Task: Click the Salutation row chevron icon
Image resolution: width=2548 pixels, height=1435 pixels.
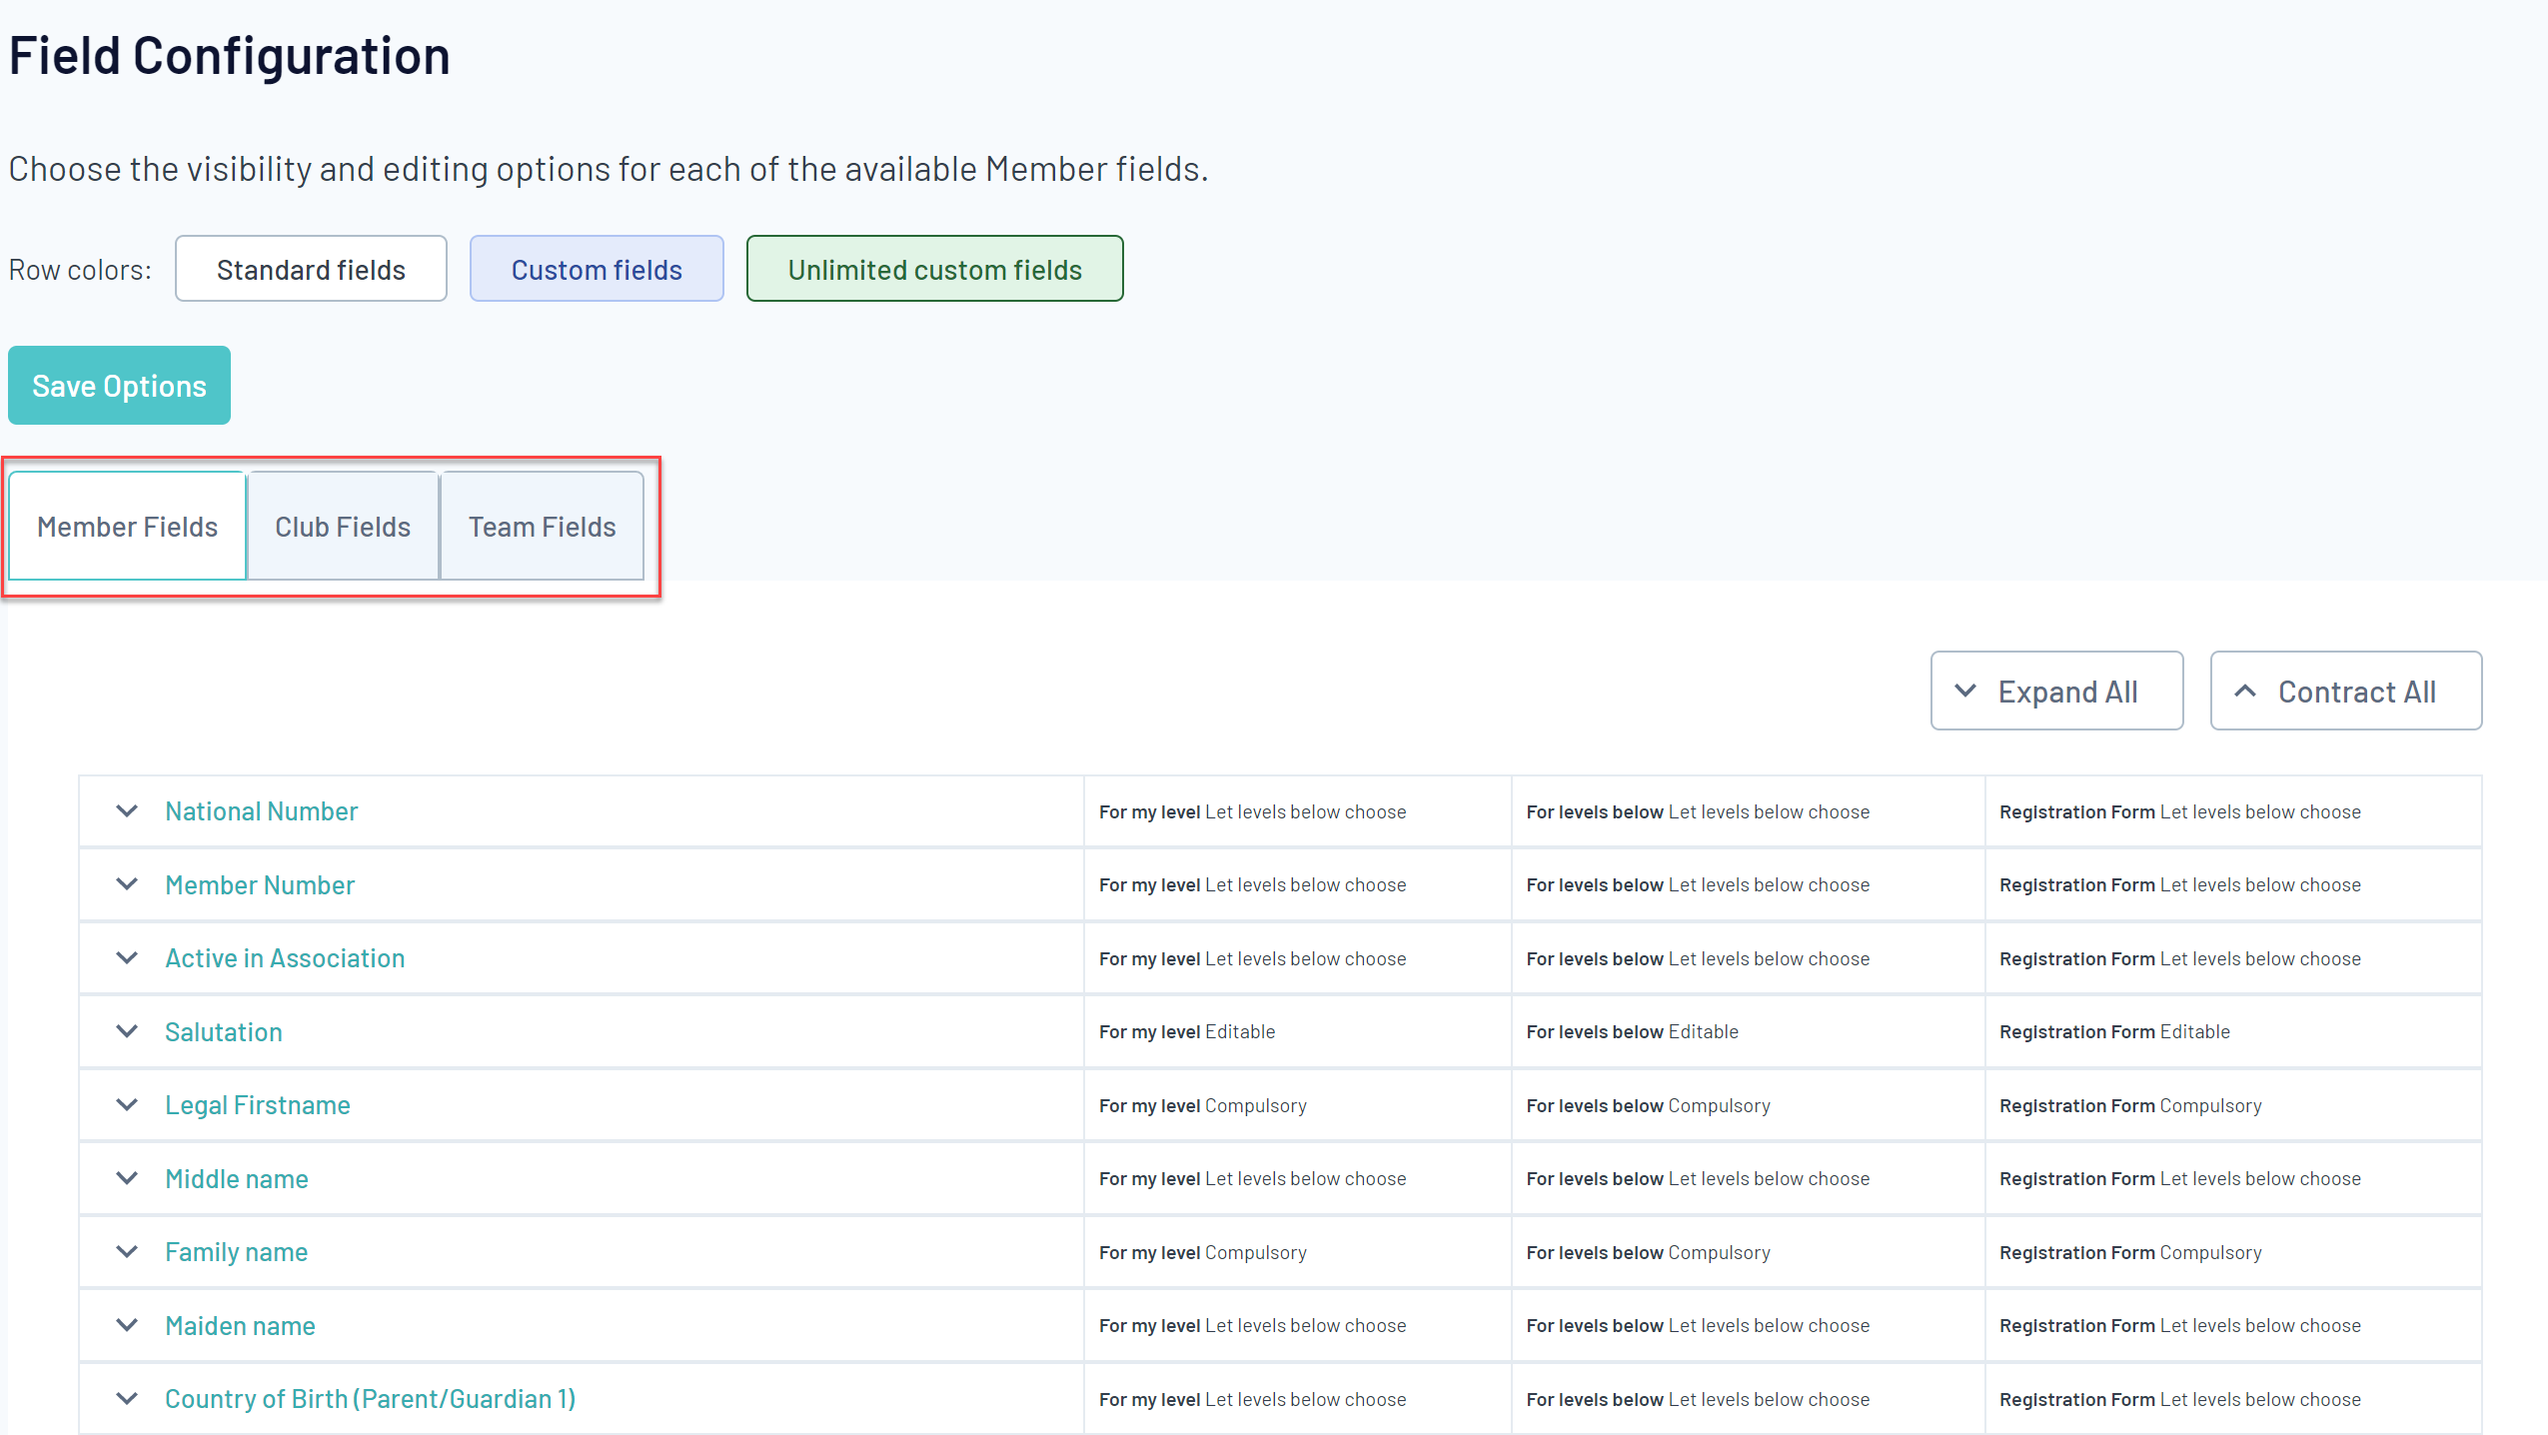Action: coord(127,1031)
